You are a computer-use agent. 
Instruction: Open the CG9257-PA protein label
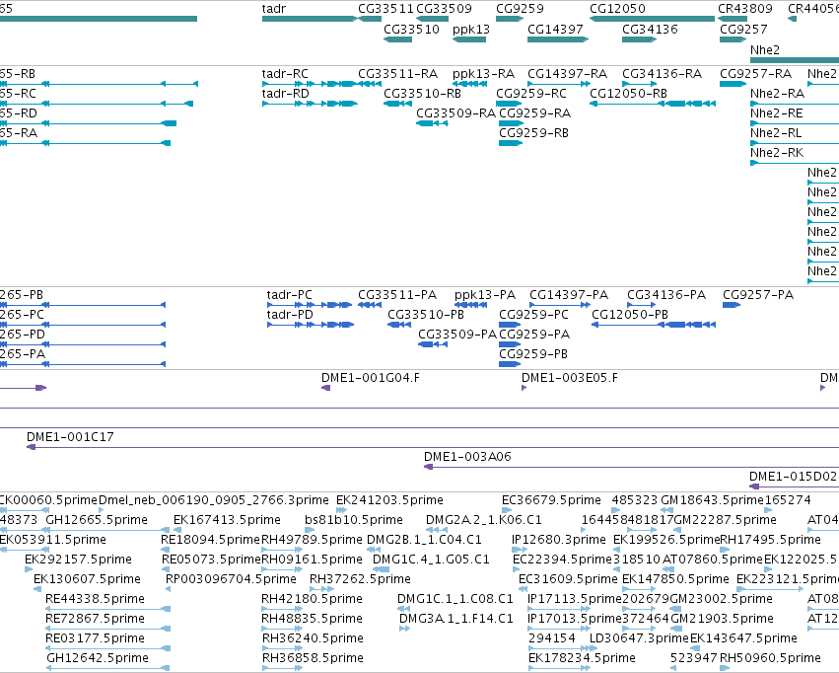758,295
